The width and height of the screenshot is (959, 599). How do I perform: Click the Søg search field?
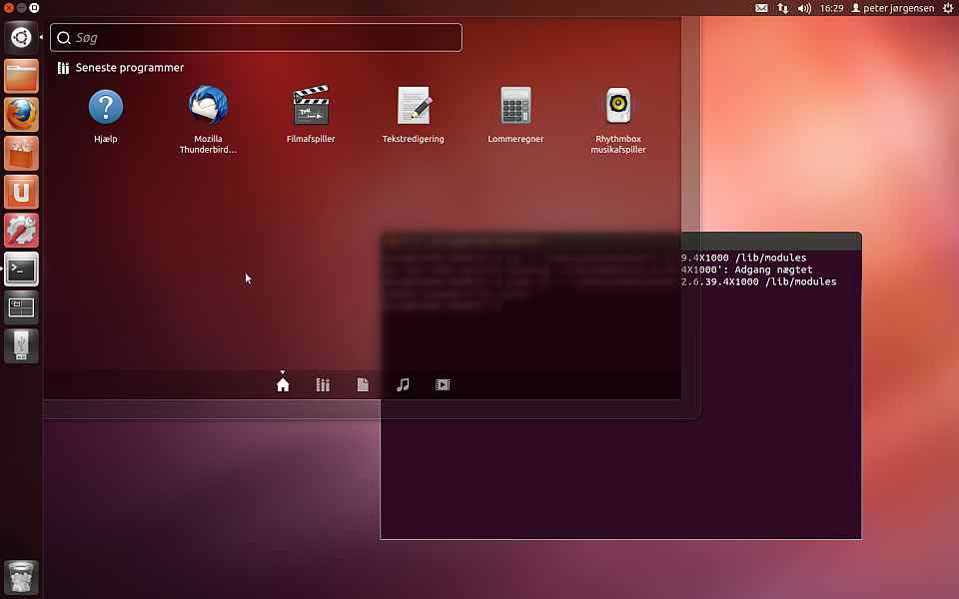[256, 38]
